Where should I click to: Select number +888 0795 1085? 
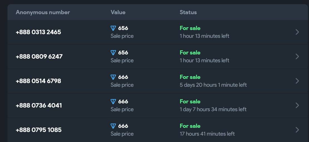point(39,130)
